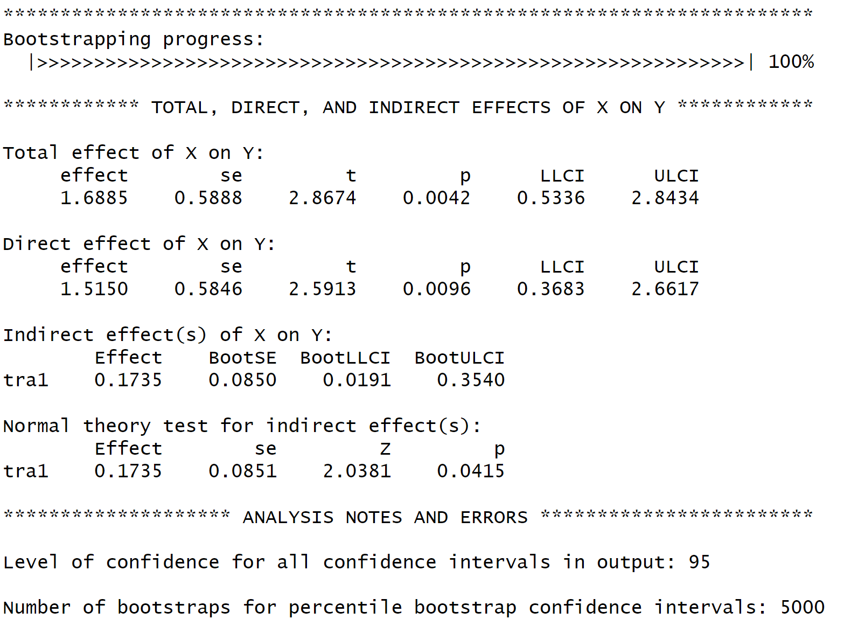Click the normal theory p-value 0.0415
This screenshot has height=619, width=844.
471,471
